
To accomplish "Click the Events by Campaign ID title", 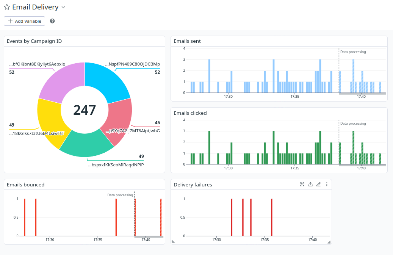I will click(x=34, y=41).
